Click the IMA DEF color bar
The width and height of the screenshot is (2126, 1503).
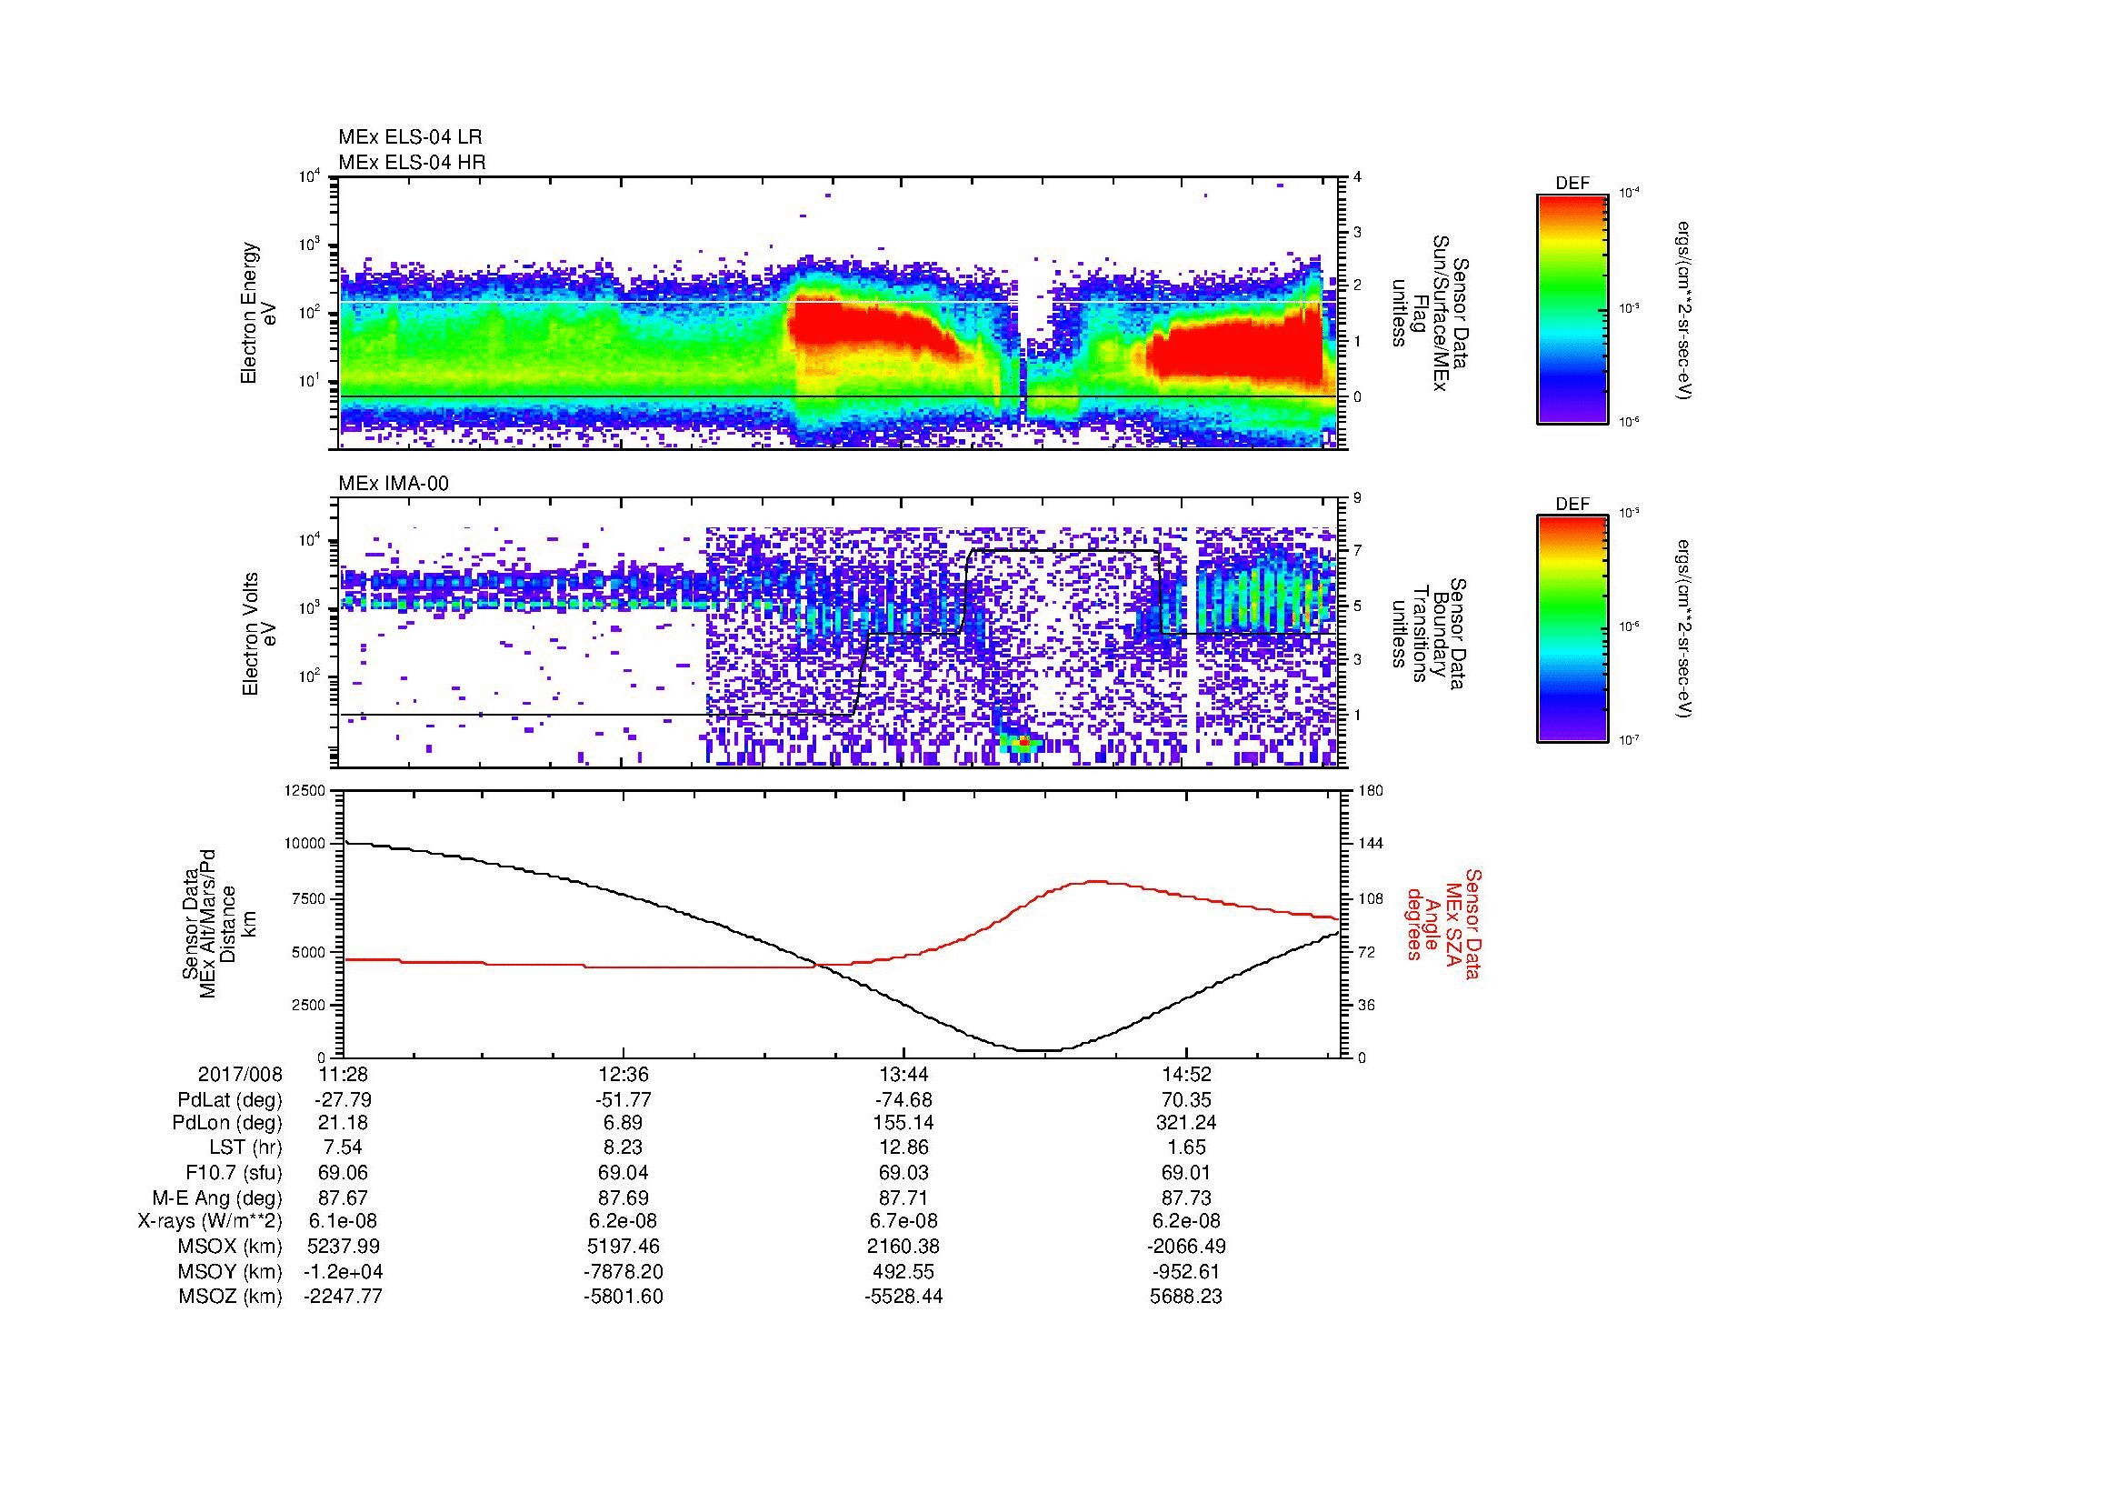click(1572, 629)
